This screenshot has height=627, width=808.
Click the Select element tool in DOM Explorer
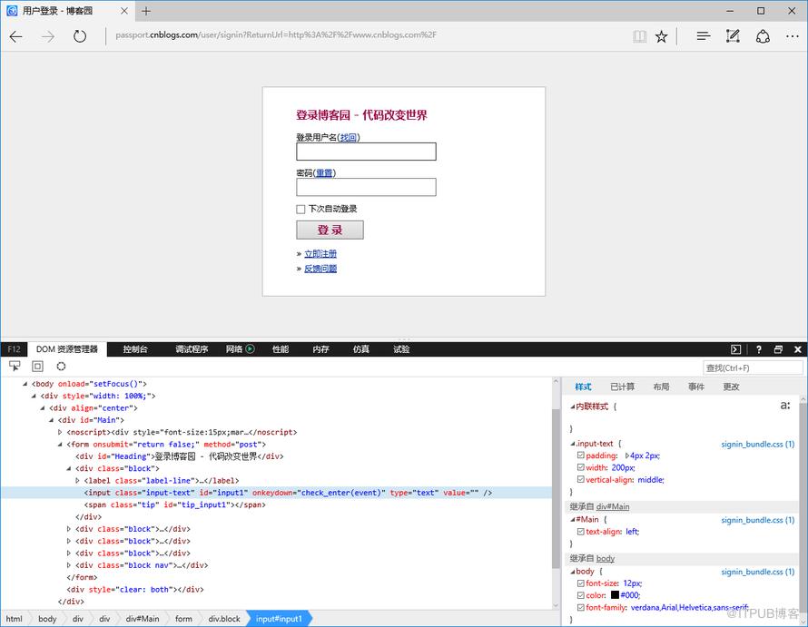point(15,366)
